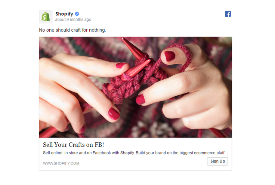The width and height of the screenshot is (275, 185).
Task: Click the red thumbnail looped with yarn
Action: [x=170, y=56]
